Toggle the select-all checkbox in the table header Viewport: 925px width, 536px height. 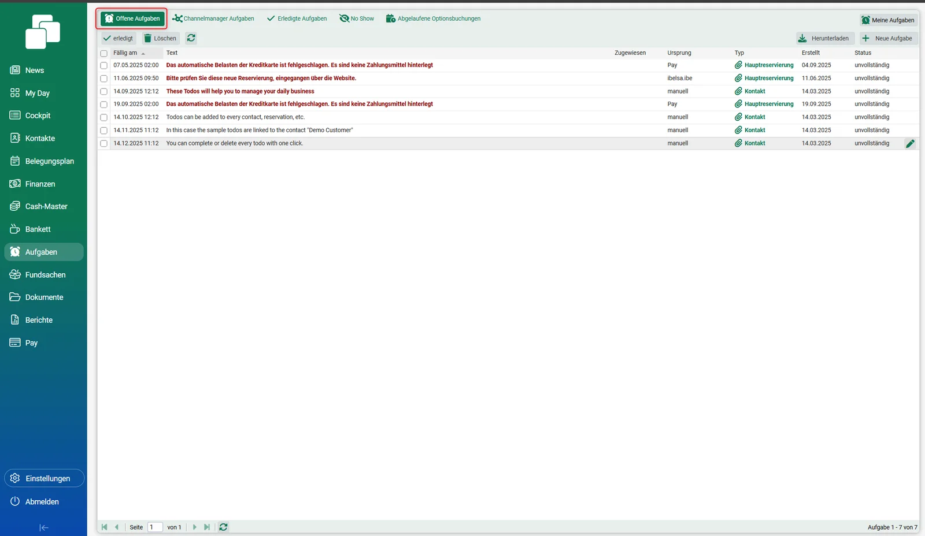104,53
